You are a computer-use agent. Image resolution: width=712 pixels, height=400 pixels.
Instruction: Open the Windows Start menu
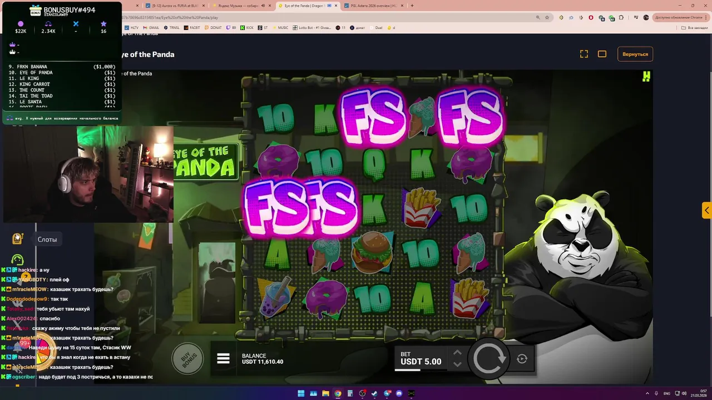301,393
